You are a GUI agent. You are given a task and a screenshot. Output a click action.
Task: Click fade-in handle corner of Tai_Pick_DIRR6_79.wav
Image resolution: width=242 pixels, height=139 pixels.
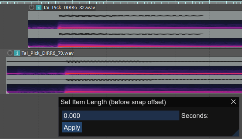click(8, 92)
